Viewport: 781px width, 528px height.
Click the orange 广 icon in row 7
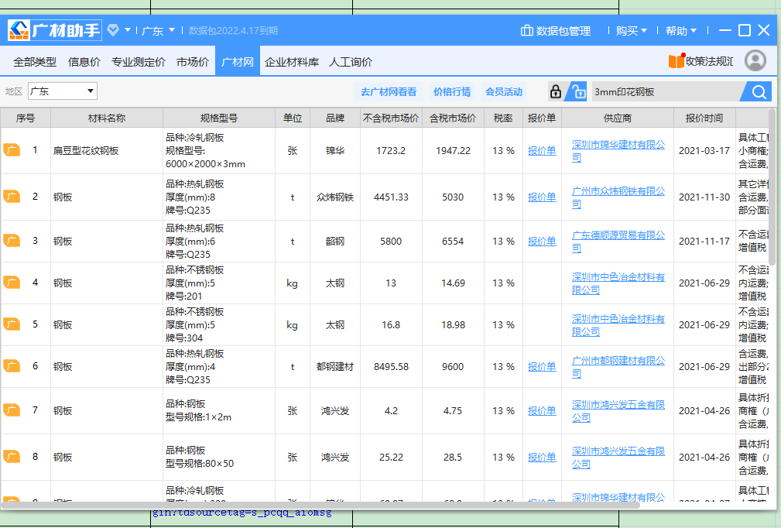click(12, 410)
